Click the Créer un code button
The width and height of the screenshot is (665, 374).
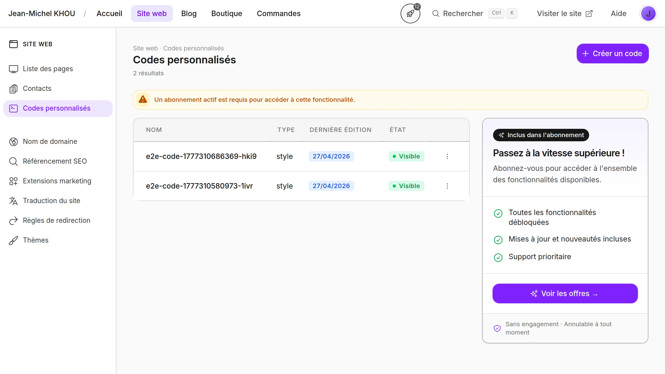tap(613, 54)
